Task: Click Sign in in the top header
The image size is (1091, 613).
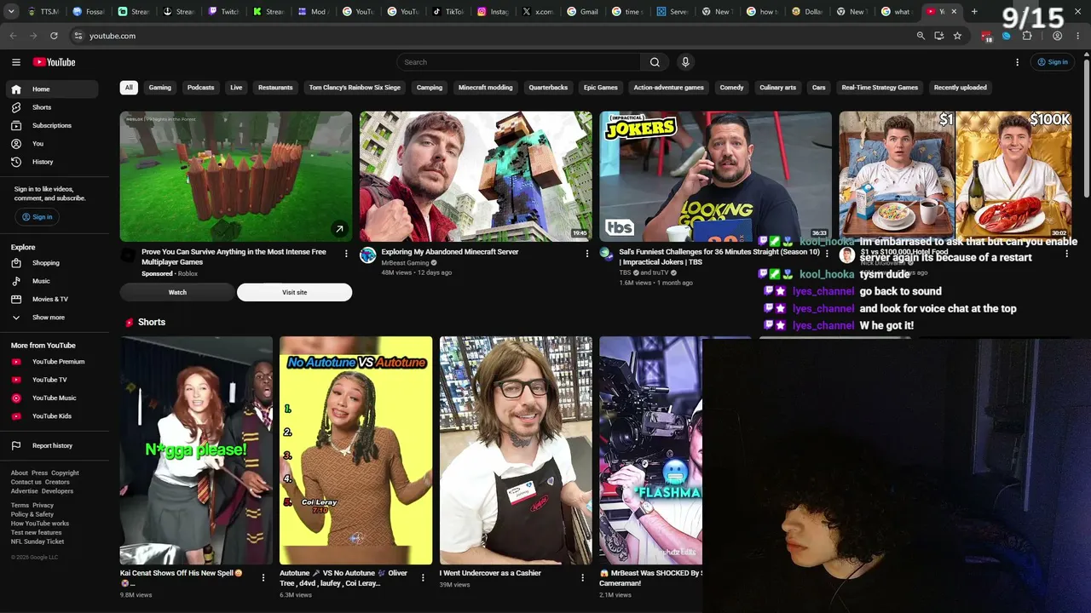Action: [x=1052, y=62]
